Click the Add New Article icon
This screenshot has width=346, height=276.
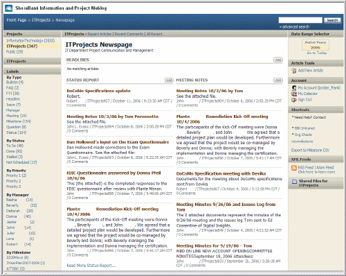(x=293, y=71)
